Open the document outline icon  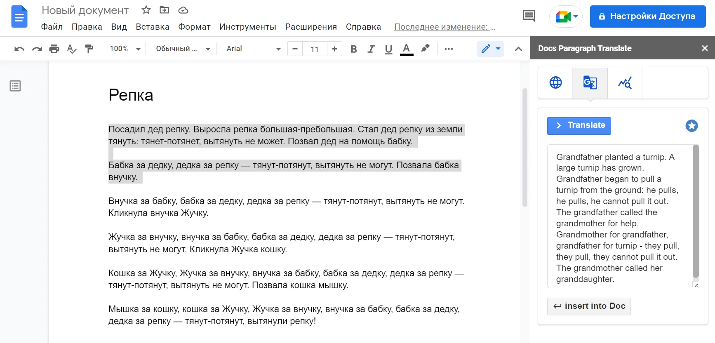pos(15,86)
